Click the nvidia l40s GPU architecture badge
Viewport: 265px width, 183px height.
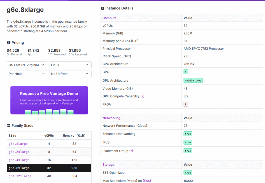193,81
